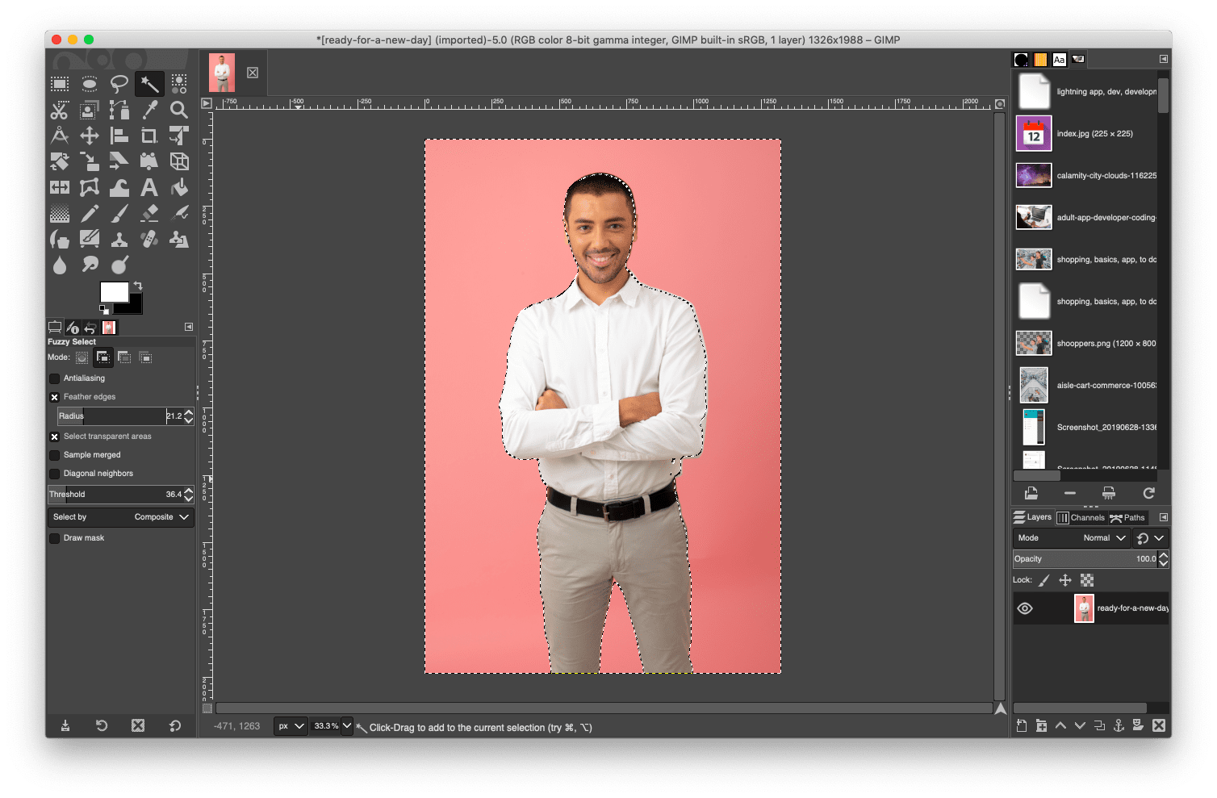Open the Device Status tab
The height and width of the screenshot is (798, 1217).
73,328
